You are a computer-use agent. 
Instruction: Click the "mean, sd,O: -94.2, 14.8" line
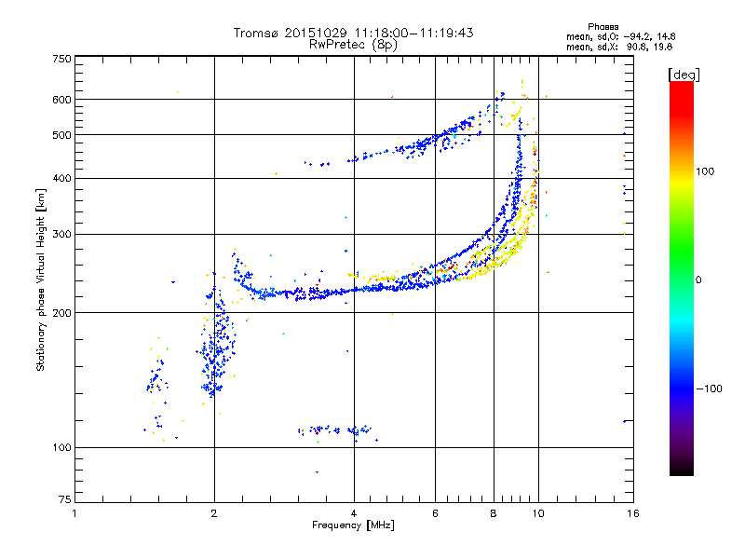620,36
